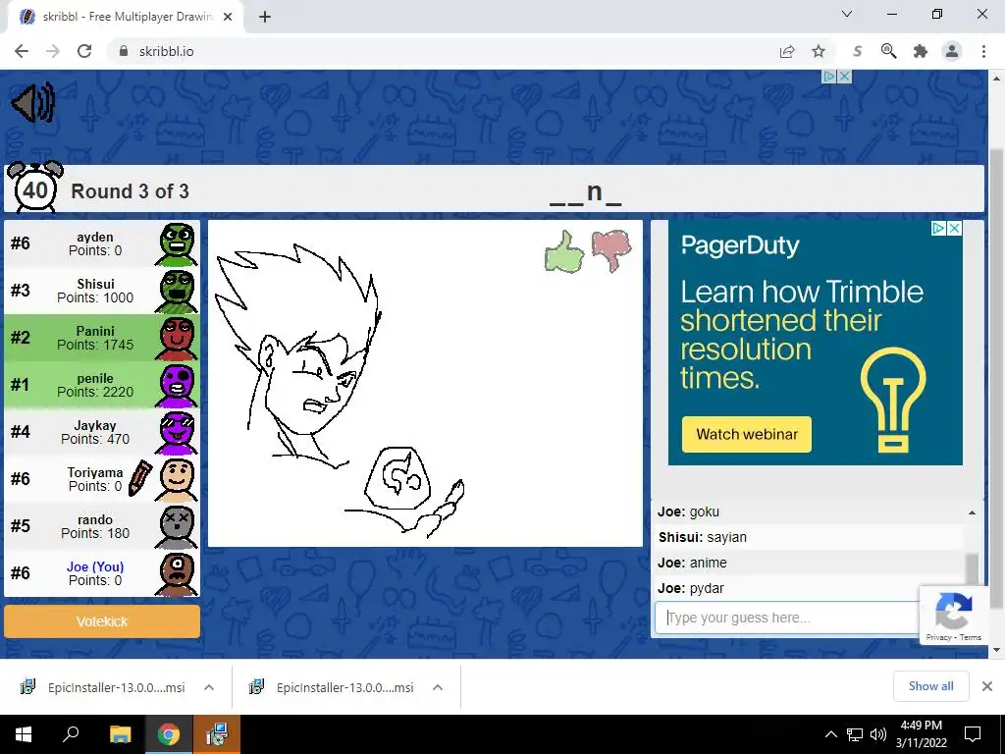
Task: Go forward in the browser
Action: 53,51
